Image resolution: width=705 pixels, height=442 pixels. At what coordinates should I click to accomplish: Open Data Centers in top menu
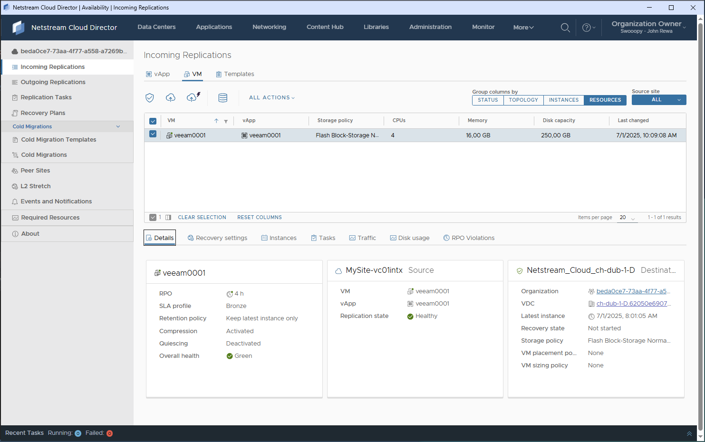pyautogui.click(x=156, y=27)
